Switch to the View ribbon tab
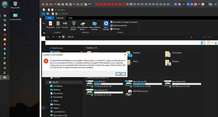Viewport: 218px width, 117px height. (70, 18)
